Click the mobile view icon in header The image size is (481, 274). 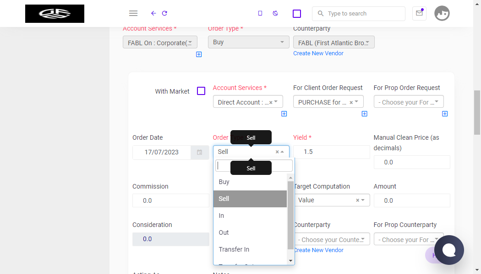pos(260,13)
